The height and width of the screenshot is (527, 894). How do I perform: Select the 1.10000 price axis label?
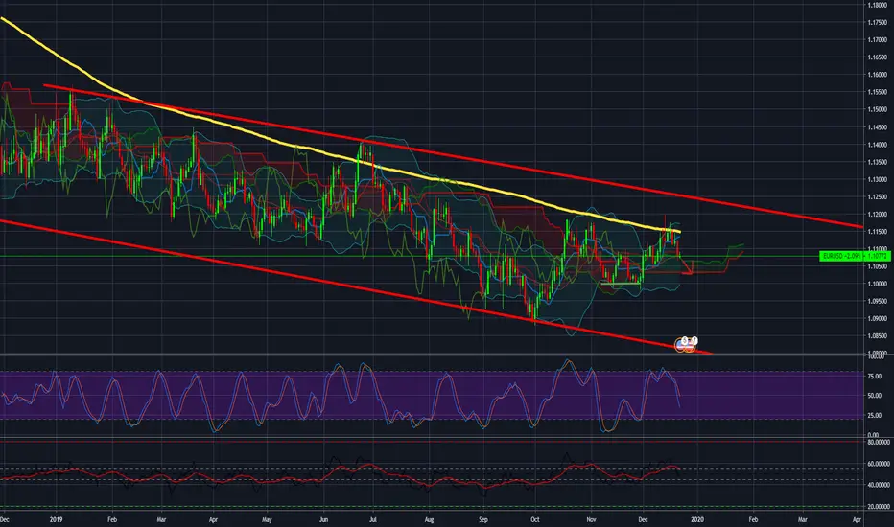coord(877,284)
